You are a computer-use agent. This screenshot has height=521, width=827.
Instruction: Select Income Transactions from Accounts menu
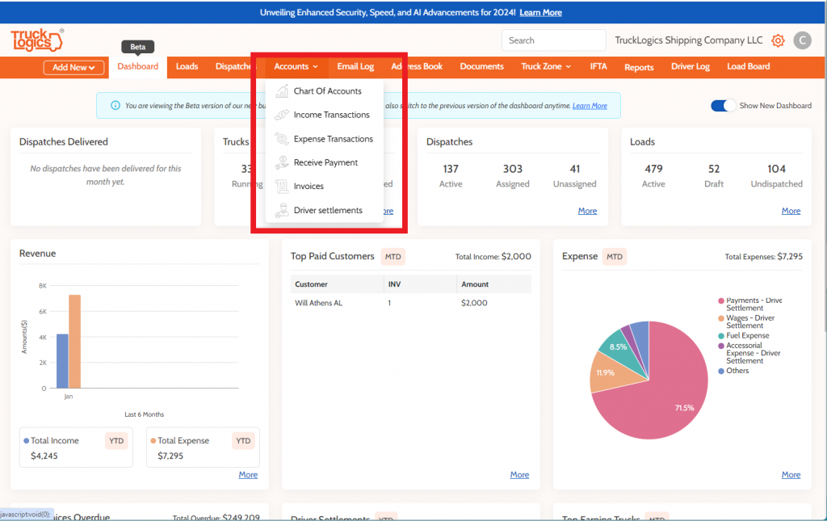tap(332, 115)
